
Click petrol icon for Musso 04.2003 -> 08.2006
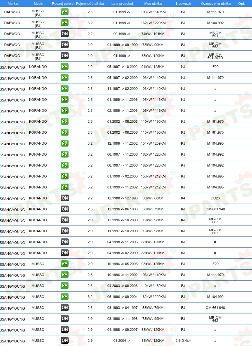pyautogui.click(x=65, y=285)
